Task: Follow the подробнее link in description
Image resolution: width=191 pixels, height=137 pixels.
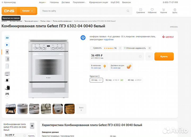Action: pos(108,39)
